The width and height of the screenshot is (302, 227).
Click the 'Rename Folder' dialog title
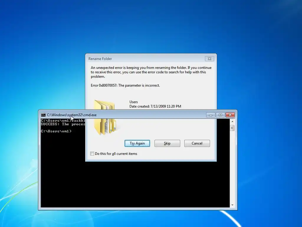100,59
